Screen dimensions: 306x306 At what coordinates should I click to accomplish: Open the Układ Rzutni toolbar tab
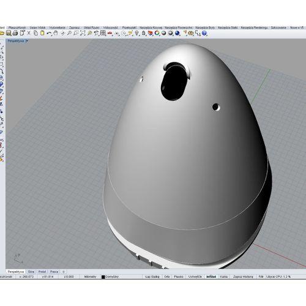point(91,28)
